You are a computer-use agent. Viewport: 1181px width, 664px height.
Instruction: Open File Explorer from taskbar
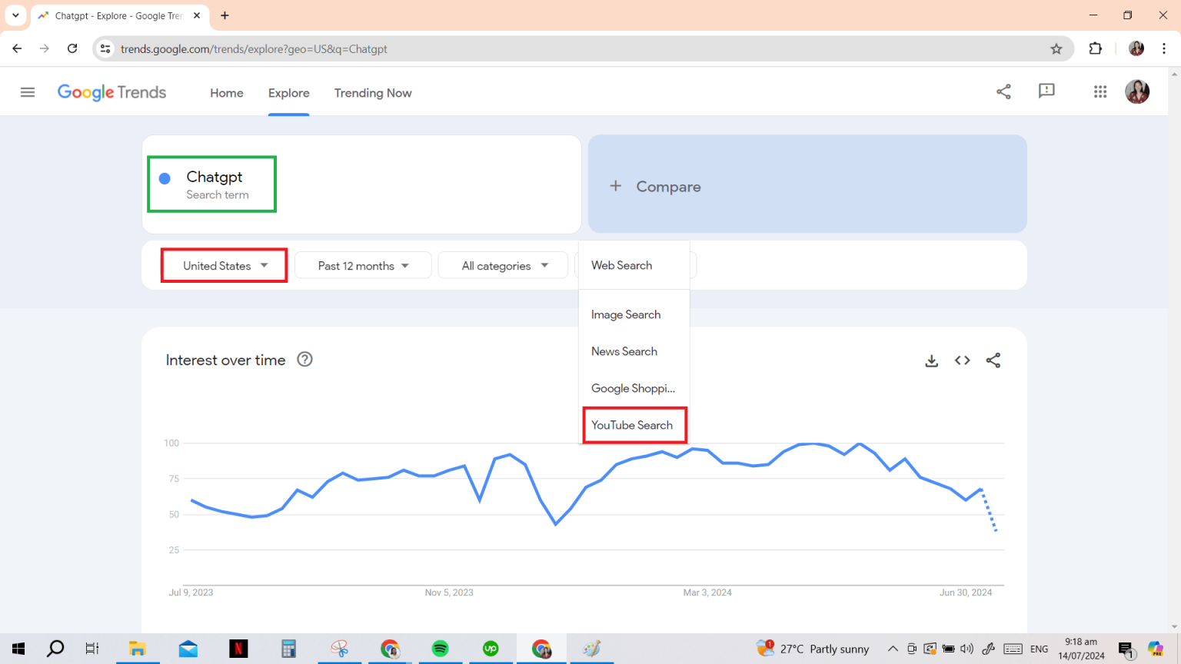pyautogui.click(x=138, y=649)
